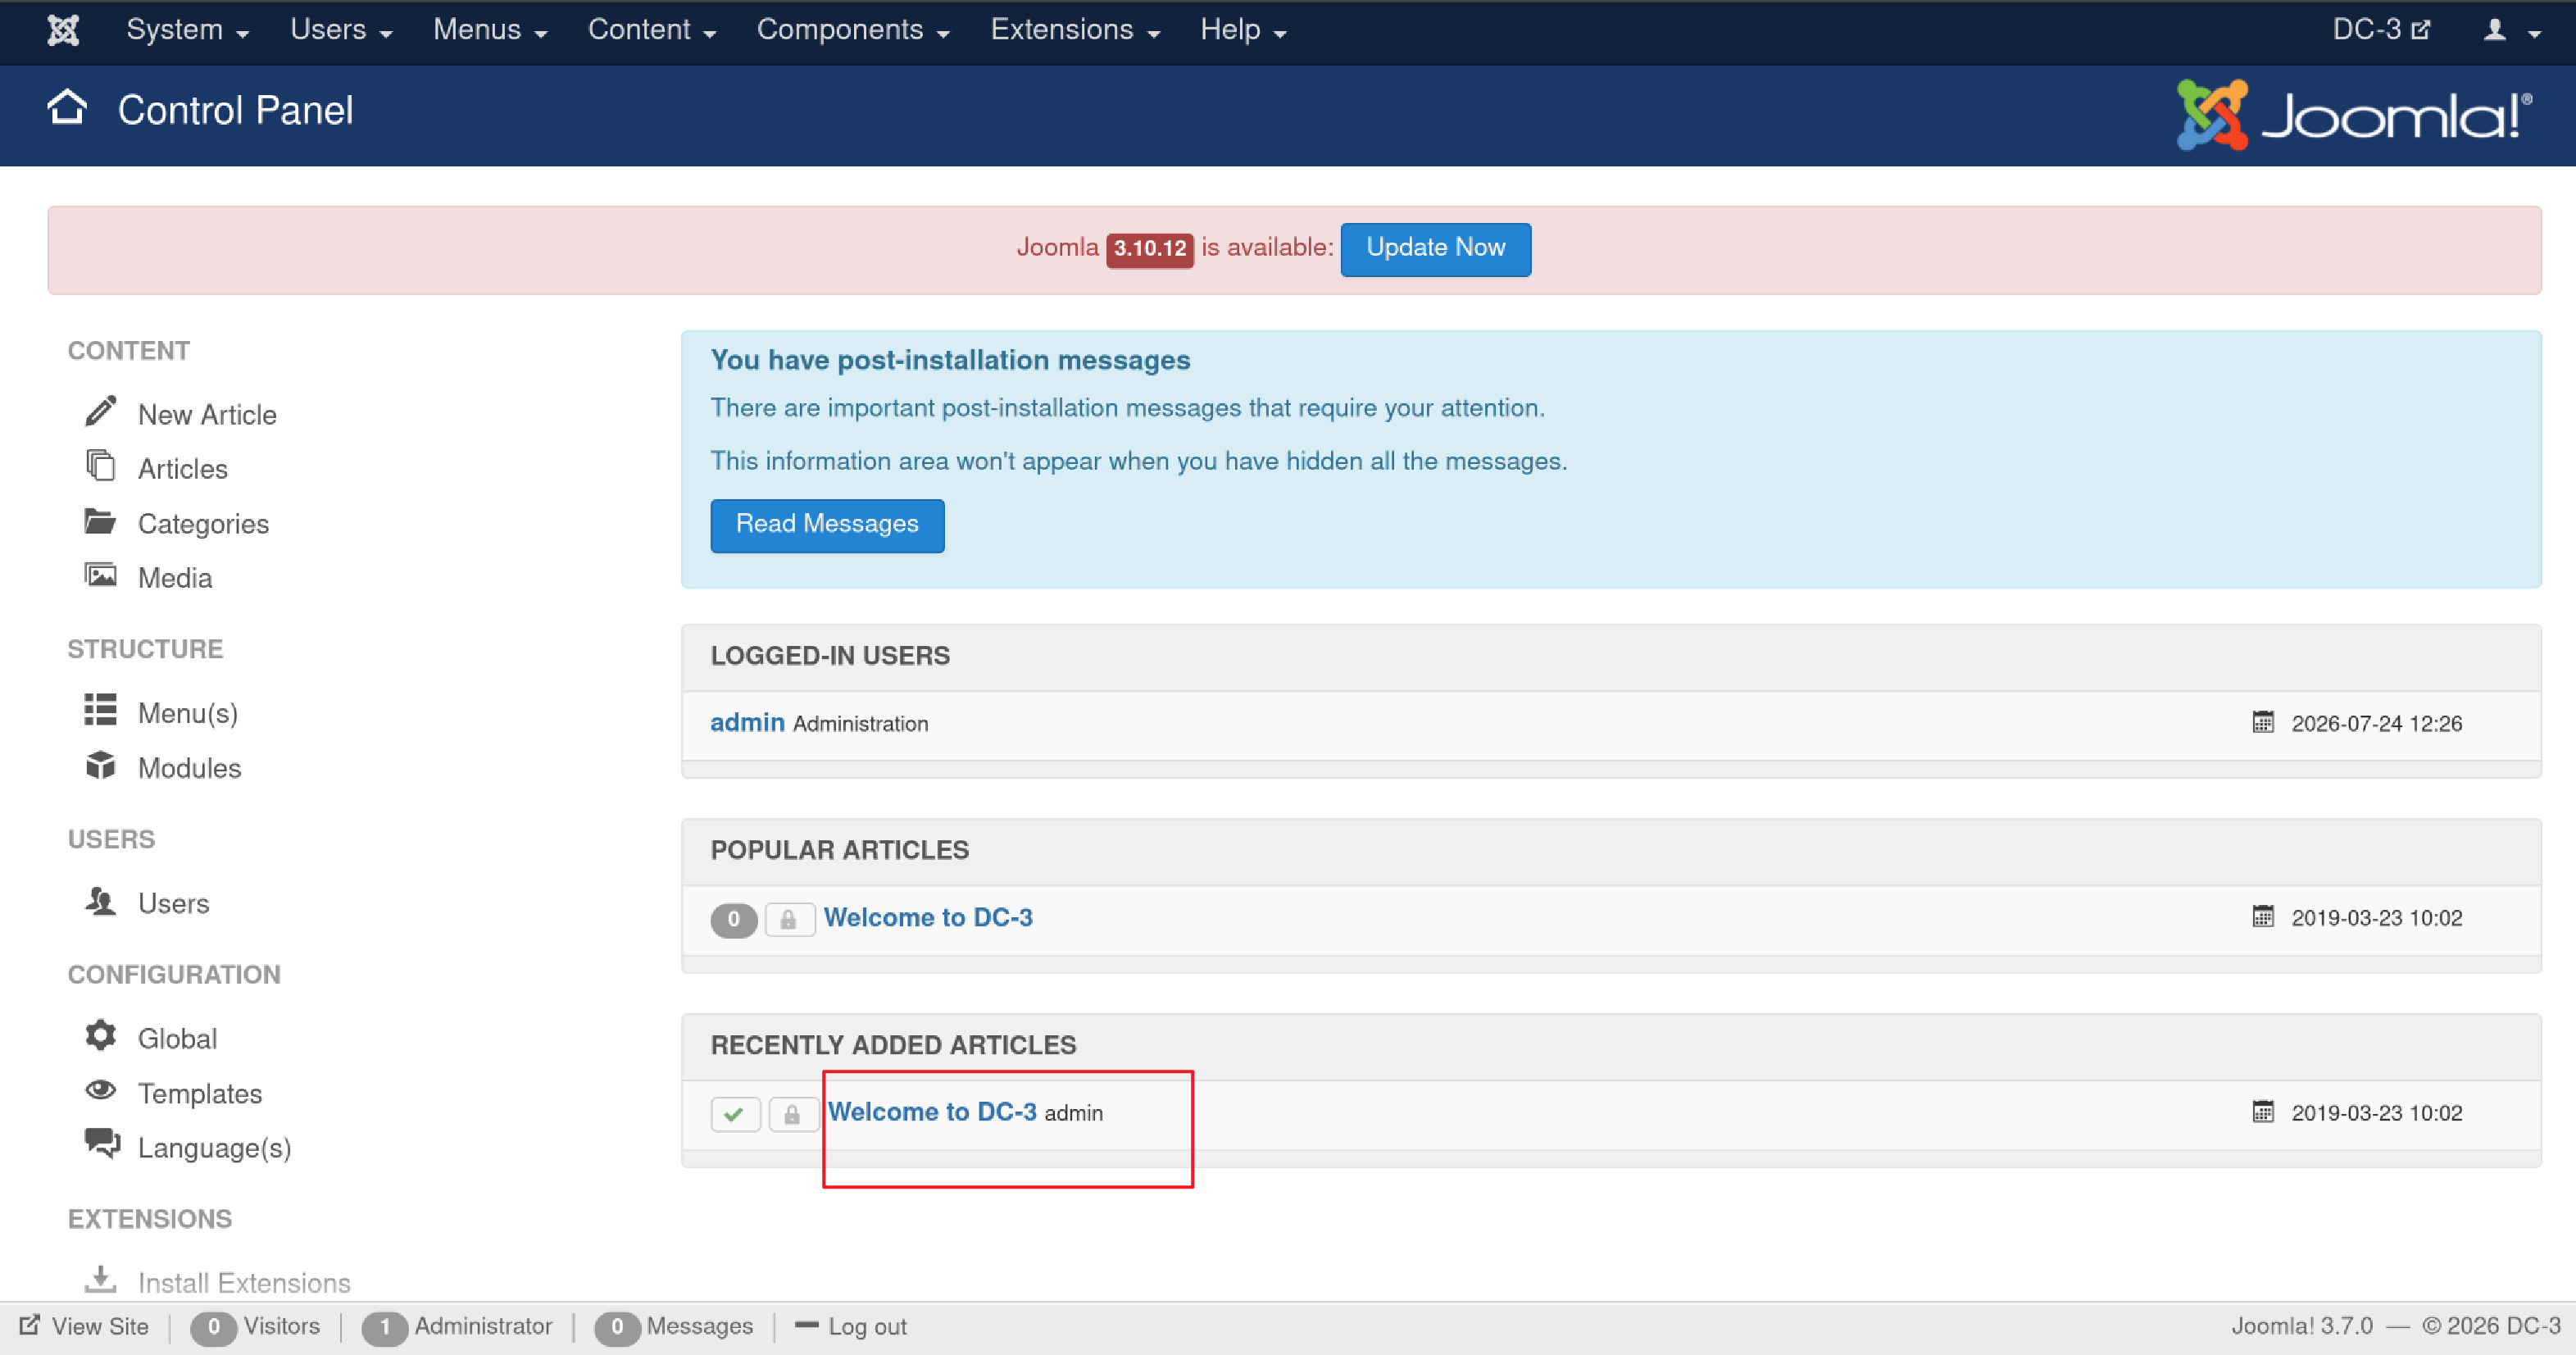The image size is (2576, 1355).
Task: Go to Modules under Structure
Action: (190, 767)
